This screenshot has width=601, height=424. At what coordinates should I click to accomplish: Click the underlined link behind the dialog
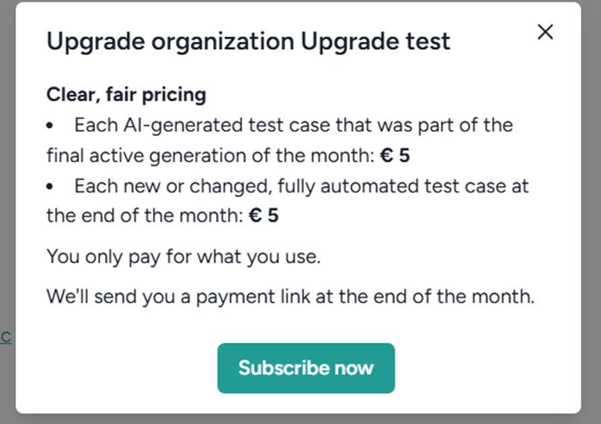(x=5, y=337)
